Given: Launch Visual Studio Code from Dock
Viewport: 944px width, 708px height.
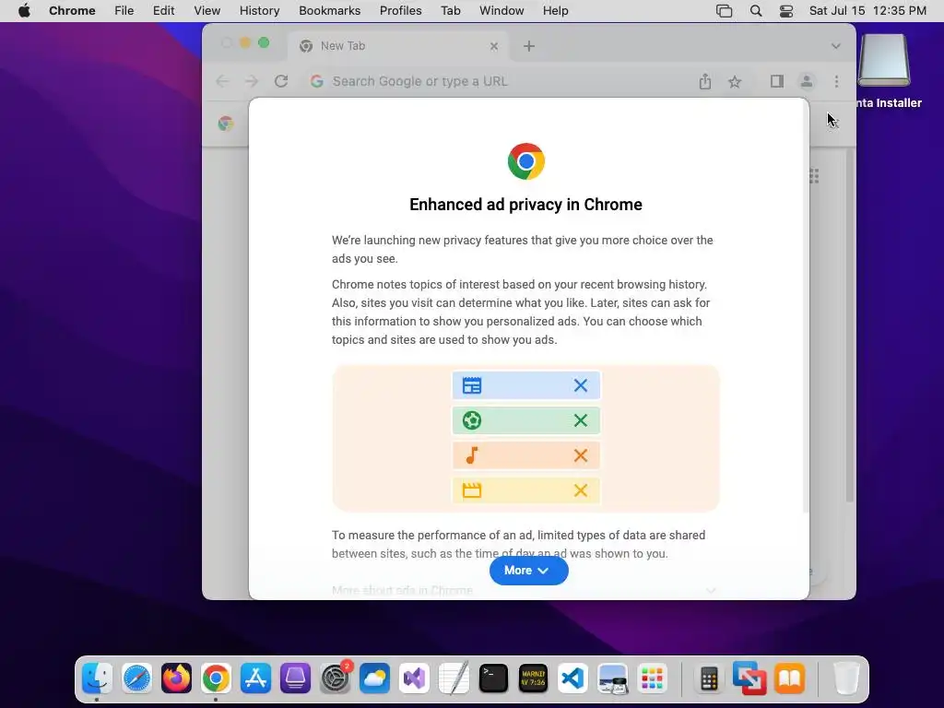Looking at the screenshot, I should (572, 678).
